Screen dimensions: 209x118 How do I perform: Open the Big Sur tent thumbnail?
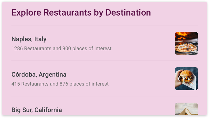point(186,109)
